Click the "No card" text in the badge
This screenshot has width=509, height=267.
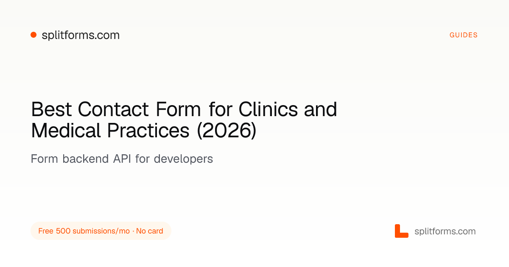pyautogui.click(x=150, y=231)
